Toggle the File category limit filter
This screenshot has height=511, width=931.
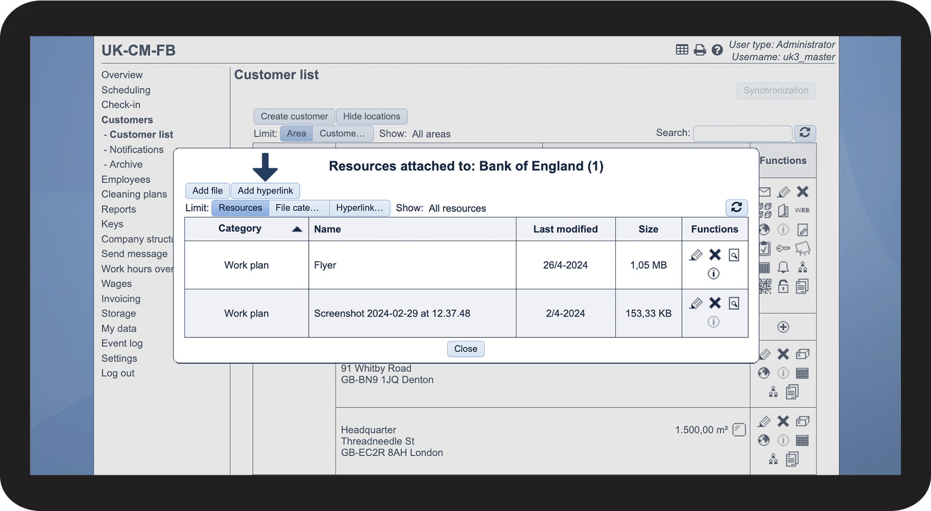click(x=298, y=208)
